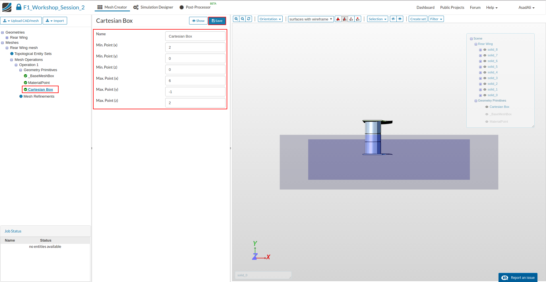Click the hide selection crossed-eye icon

(x=393, y=19)
